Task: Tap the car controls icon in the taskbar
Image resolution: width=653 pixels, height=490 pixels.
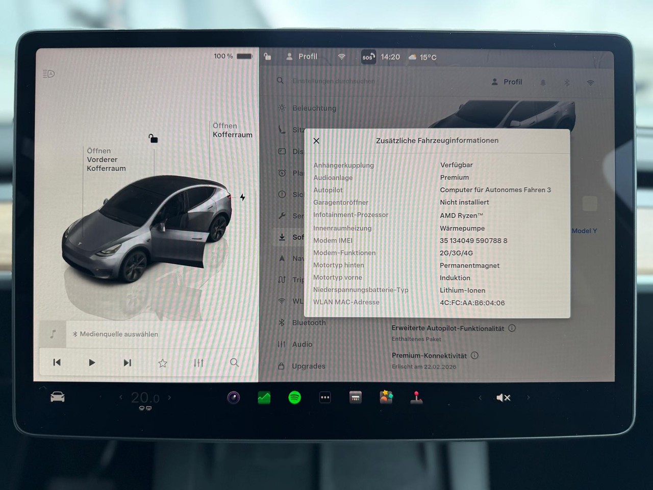Action: point(57,397)
